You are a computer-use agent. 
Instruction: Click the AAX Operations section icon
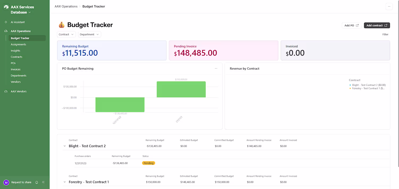(6, 31)
